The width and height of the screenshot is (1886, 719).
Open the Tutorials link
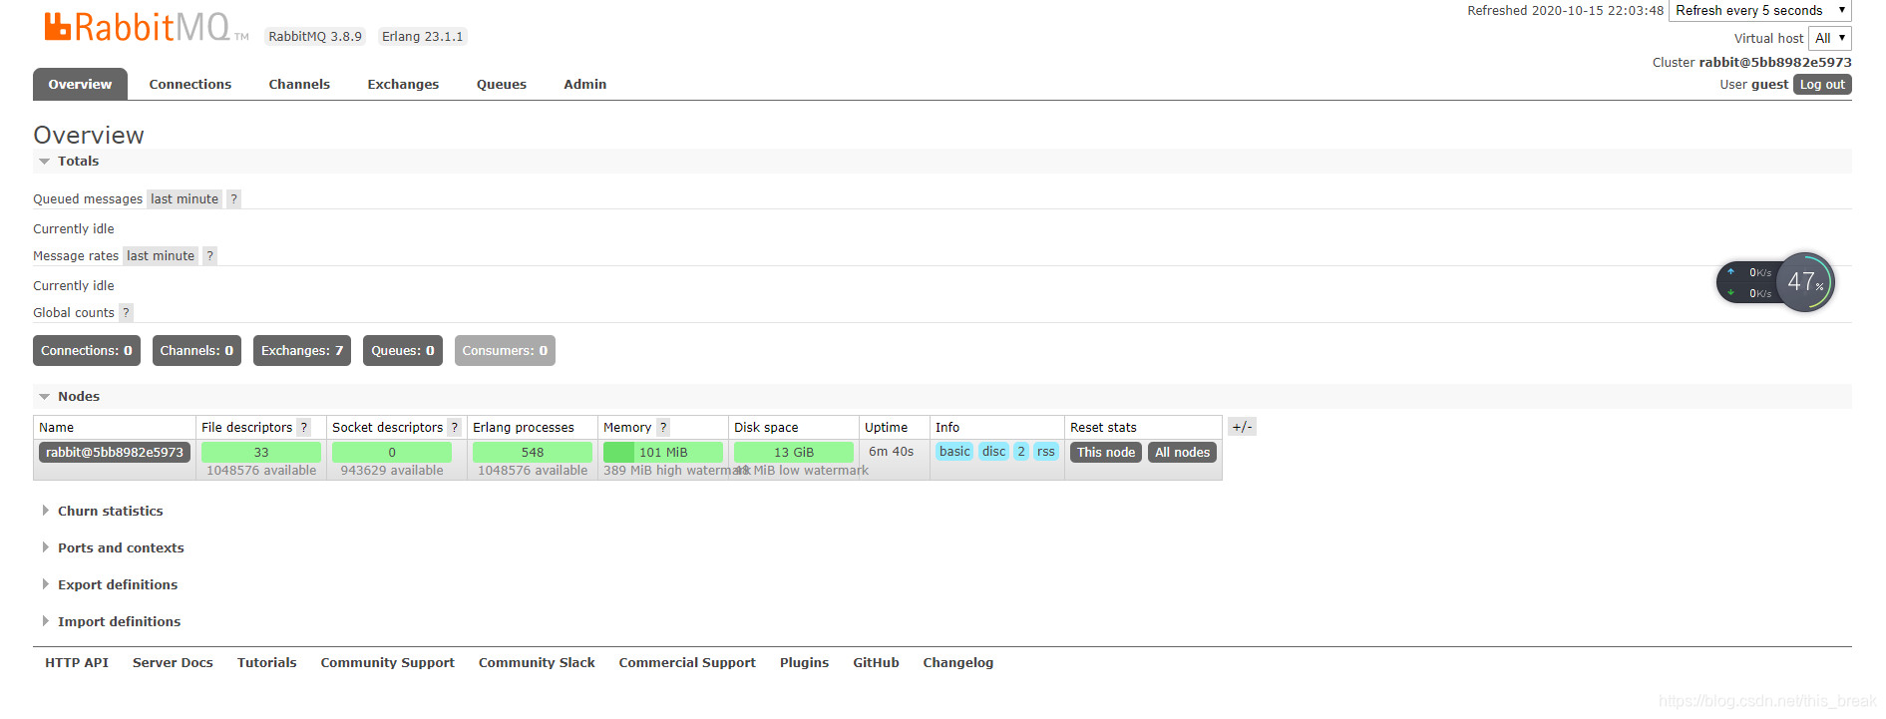pos(267,663)
